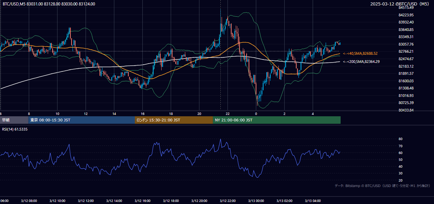Click the 3/12 16:00 time axis label
Viewport: 434px width, 204px height.
point(142,201)
